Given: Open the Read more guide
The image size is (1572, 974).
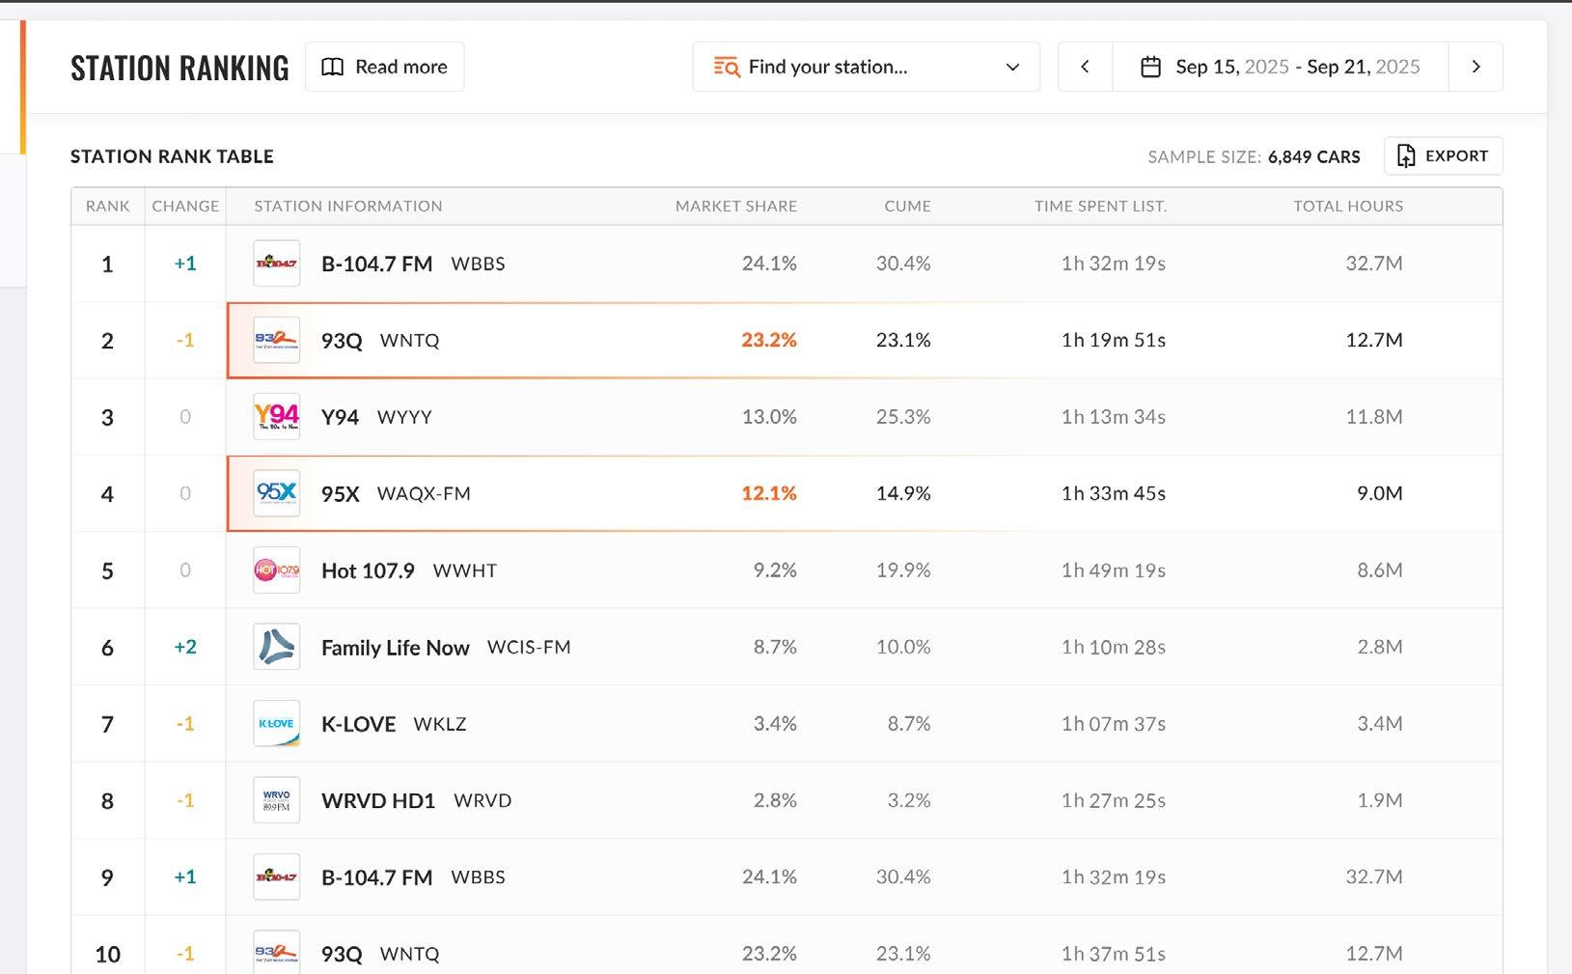Looking at the screenshot, I should [x=384, y=67].
